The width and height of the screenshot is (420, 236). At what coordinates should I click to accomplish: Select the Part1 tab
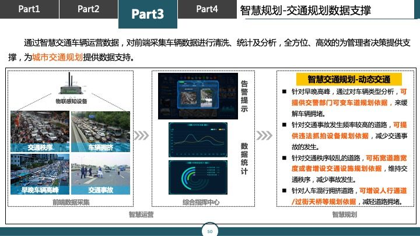coord(29,9)
